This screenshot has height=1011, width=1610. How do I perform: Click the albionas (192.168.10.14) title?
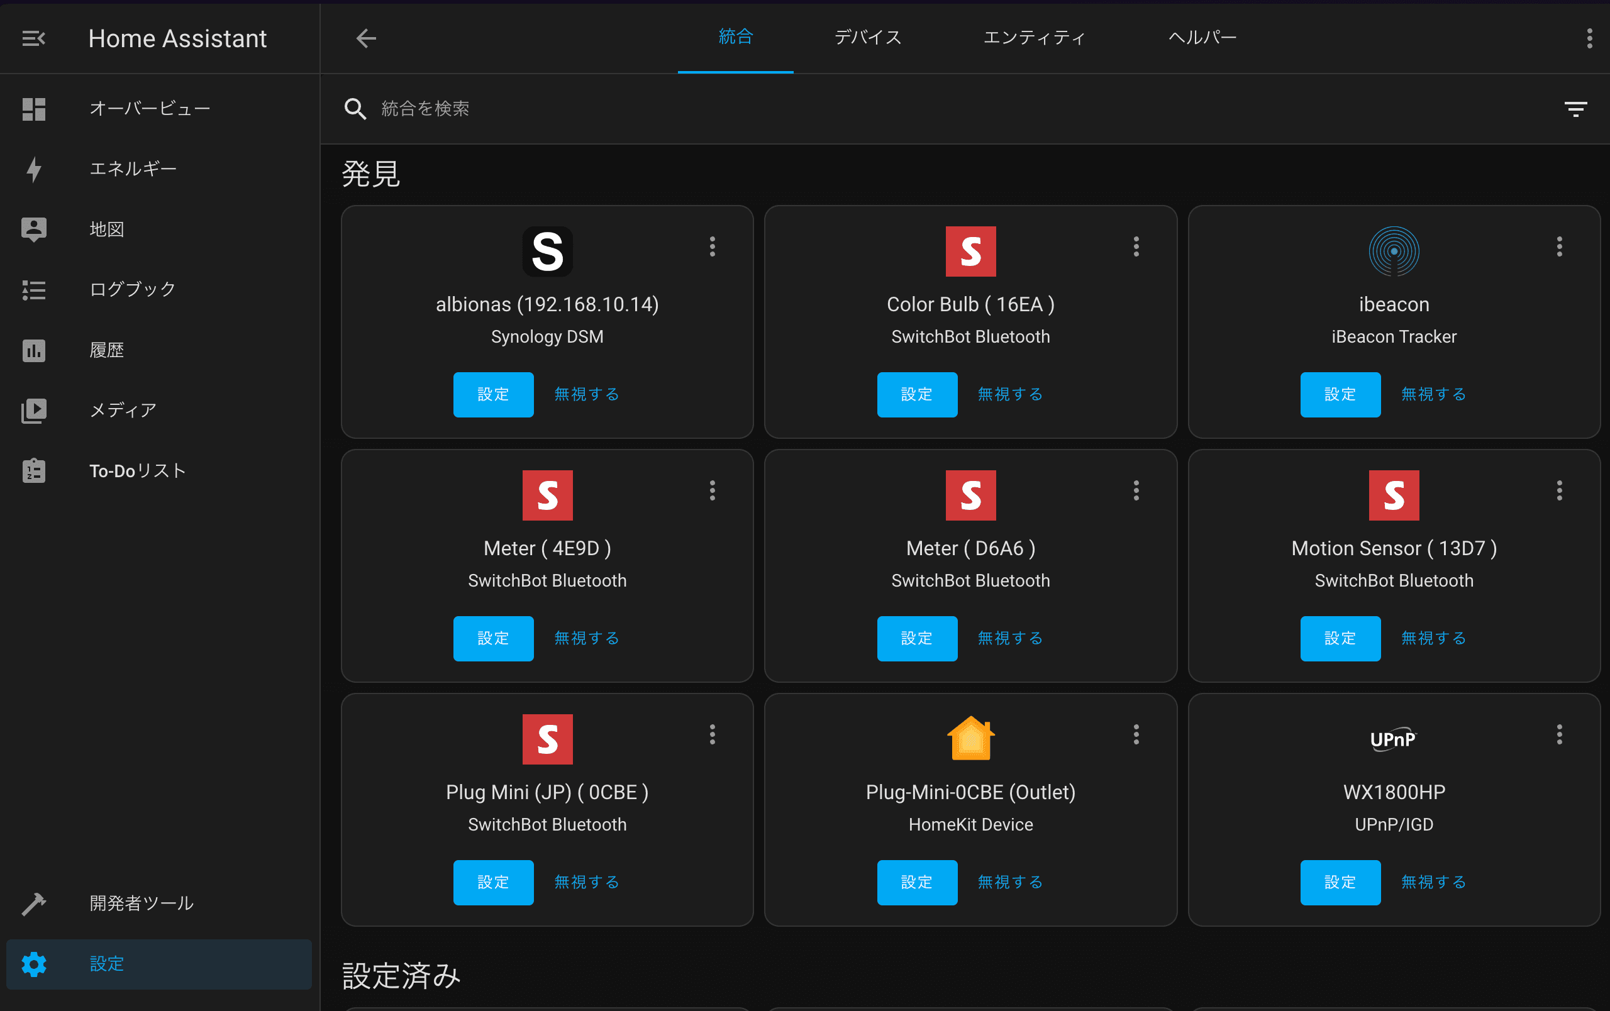click(x=547, y=305)
